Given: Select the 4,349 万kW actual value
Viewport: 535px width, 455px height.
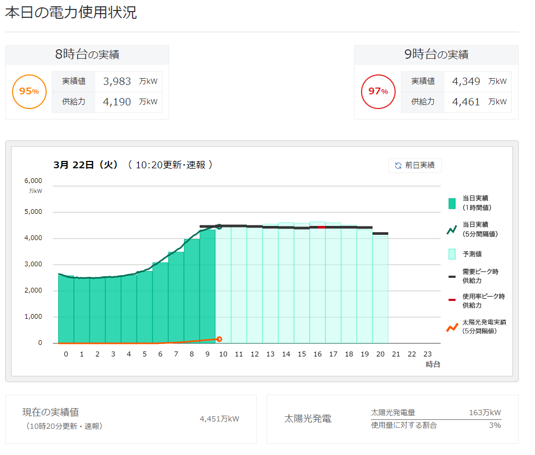Looking at the screenshot, I should coord(479,81).
